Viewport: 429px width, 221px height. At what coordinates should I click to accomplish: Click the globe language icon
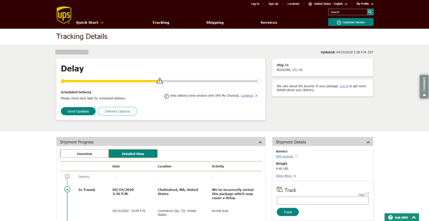point(310,4)
